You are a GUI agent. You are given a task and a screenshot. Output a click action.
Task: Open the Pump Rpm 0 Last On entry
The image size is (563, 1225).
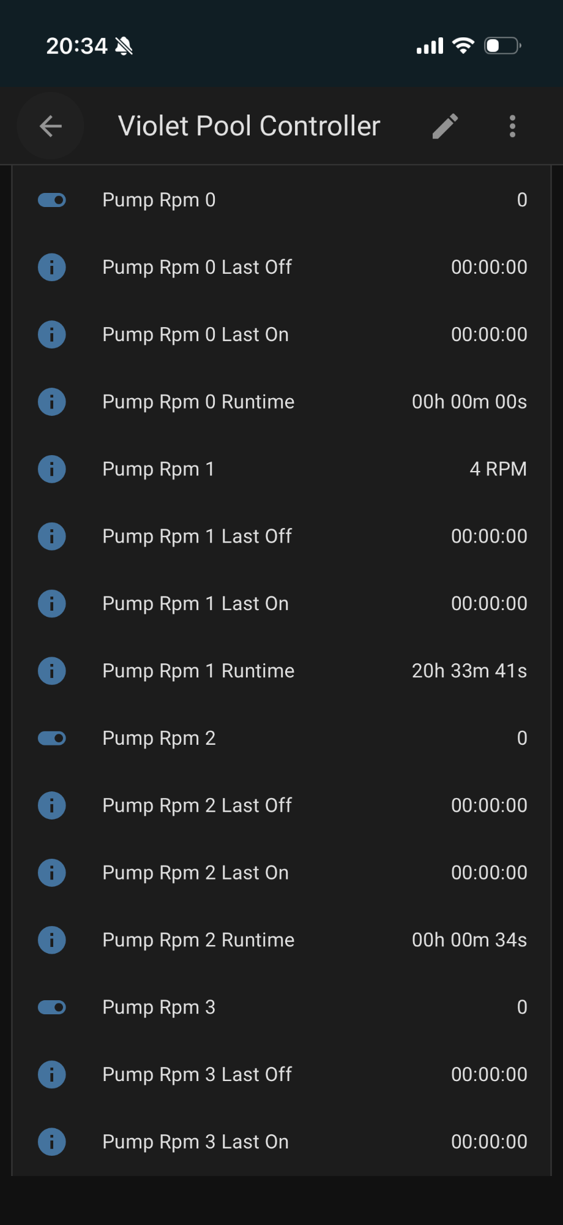click(281, 334)
